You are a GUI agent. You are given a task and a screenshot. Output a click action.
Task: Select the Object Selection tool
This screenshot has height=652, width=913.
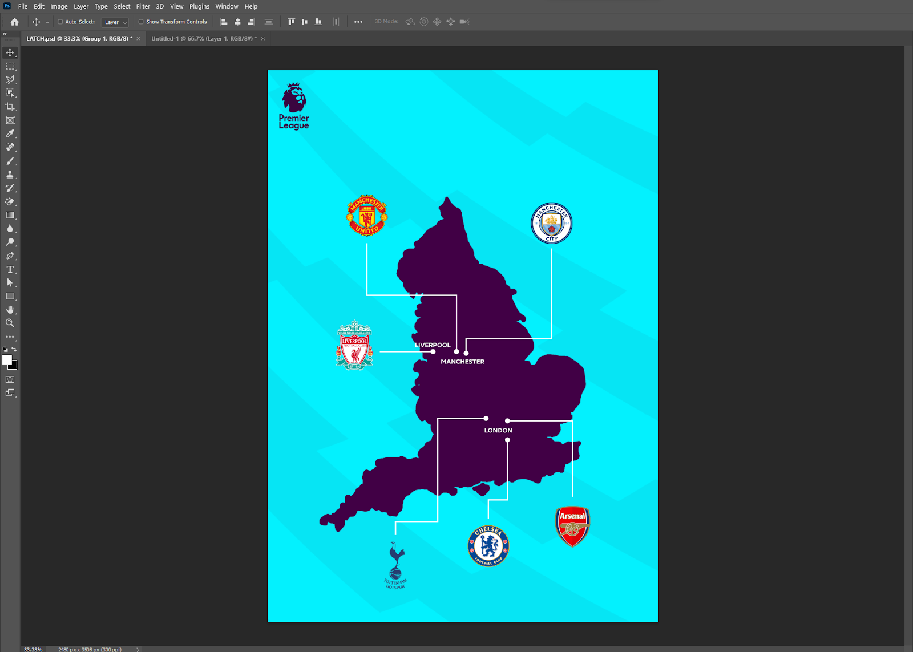[x=10, y=93]
